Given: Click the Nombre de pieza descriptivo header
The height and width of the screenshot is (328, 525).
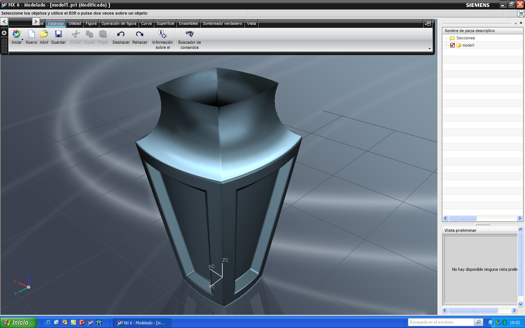Looking at the screenshot, I should (482, 31).
